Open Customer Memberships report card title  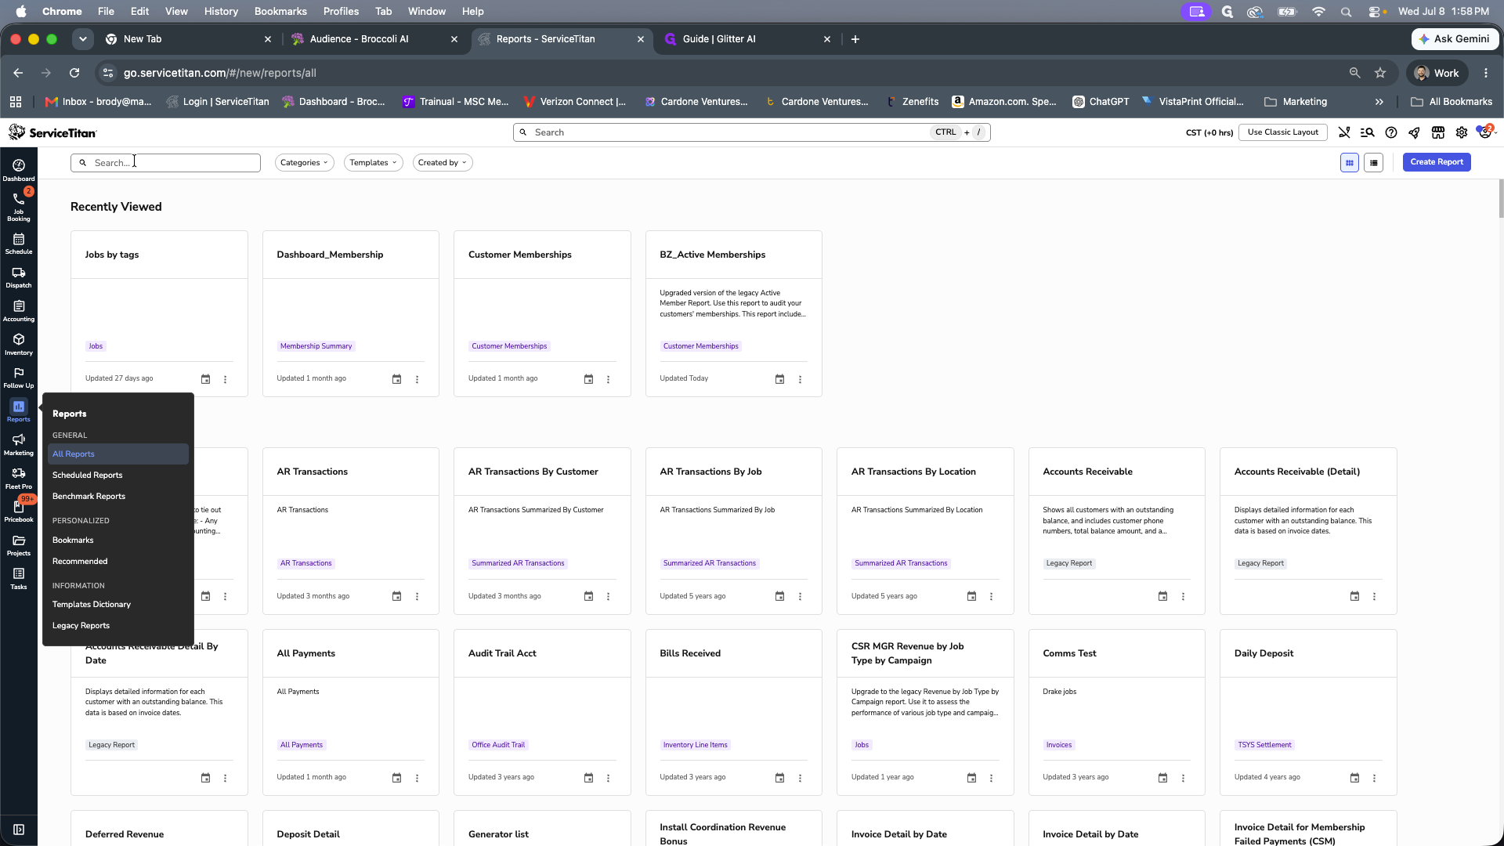coord(520,255)
